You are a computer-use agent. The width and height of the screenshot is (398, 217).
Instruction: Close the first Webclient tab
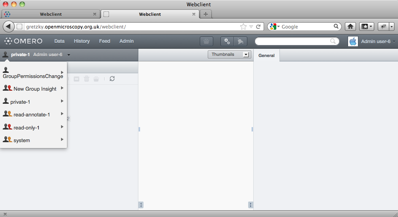tap(95, 14)
